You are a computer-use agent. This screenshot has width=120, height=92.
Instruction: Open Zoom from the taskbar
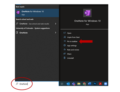tap(106, 84)
